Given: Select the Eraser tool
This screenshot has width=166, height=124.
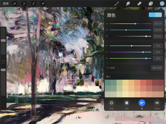Looking at the screenshot, I should [x=139, y=4].
